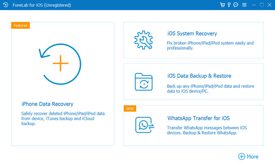Open the hamburger menu in title bar

(x=244, y=5)
